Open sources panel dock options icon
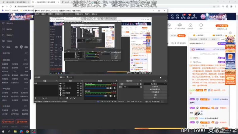This screenshot has width=238, height=134. coord(82,81)
